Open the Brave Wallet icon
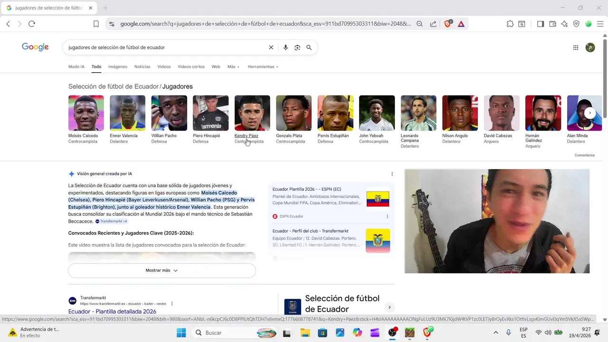Screen dimensions: 608x342 (552, 24)
